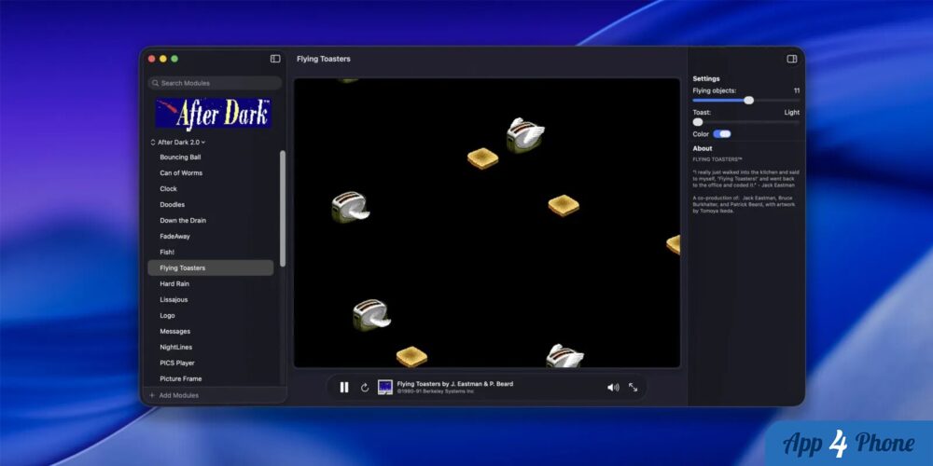Select the Fish! module
933x466 pixels.
pos(167,252)
